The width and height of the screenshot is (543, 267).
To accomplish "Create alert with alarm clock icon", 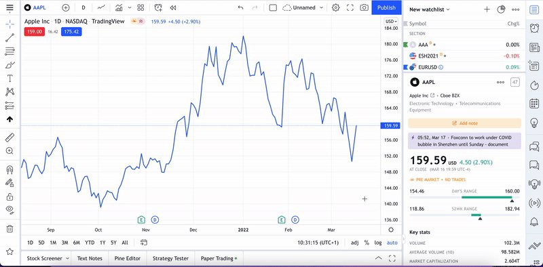I will click(158, 7).
